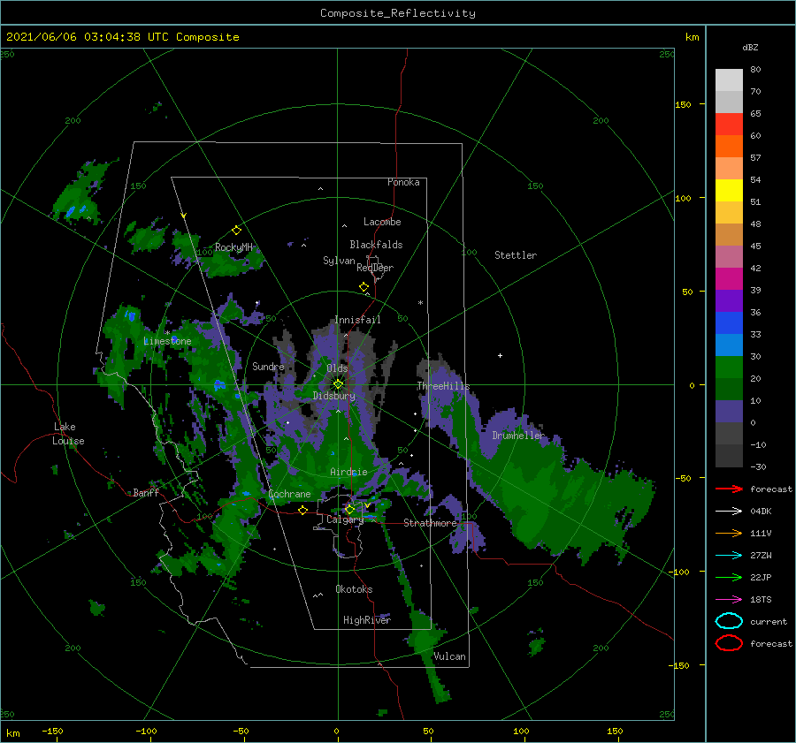This screenshot has width=796, height=743.
Task: Click the Calgary city label
Action: [x=345, y=519]
